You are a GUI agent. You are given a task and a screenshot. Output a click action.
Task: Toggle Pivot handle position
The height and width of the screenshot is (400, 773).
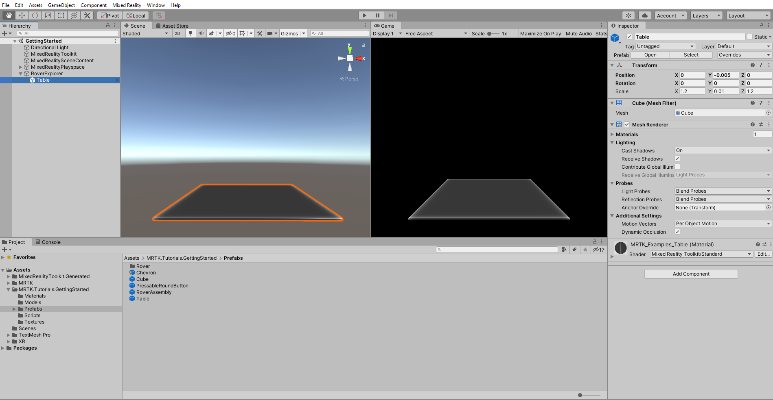click(x=110, y=15)
